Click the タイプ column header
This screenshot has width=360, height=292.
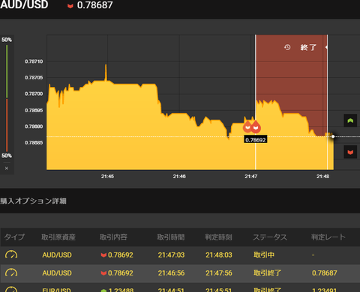coord(14,237)
